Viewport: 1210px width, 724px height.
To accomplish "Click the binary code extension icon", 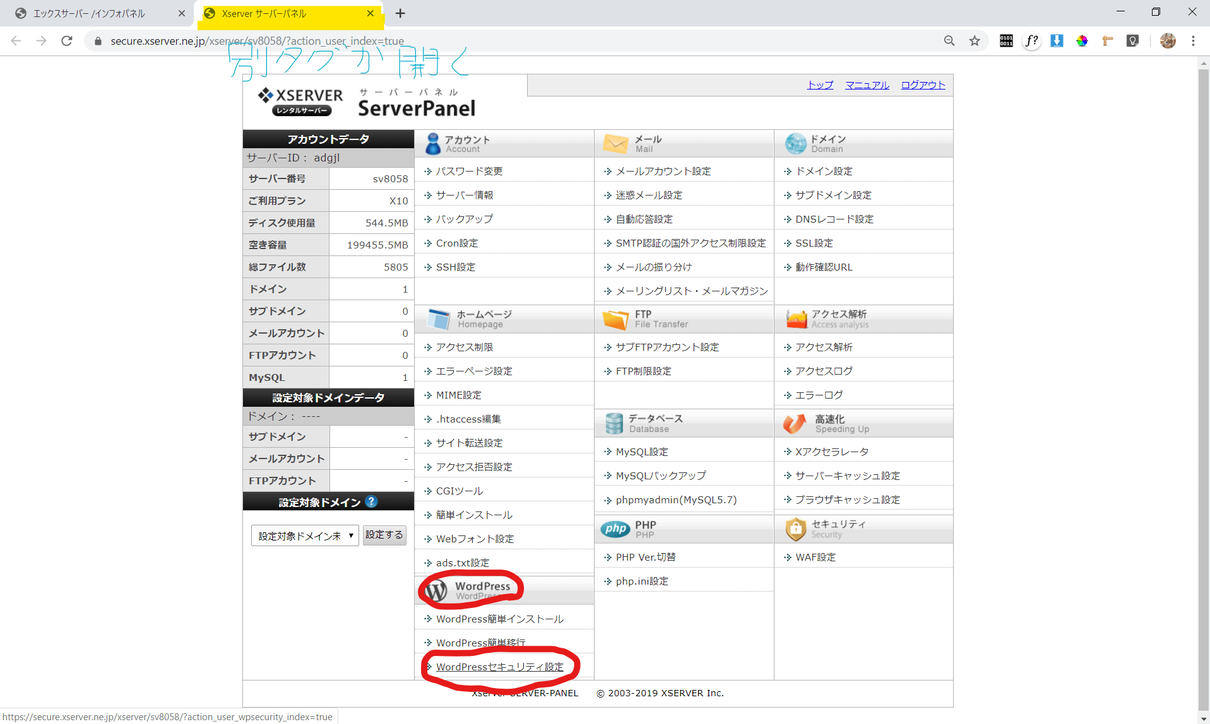I will tap(1006, 41).
